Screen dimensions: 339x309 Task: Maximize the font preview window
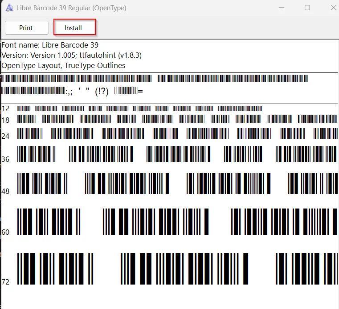tap(307, 8)
